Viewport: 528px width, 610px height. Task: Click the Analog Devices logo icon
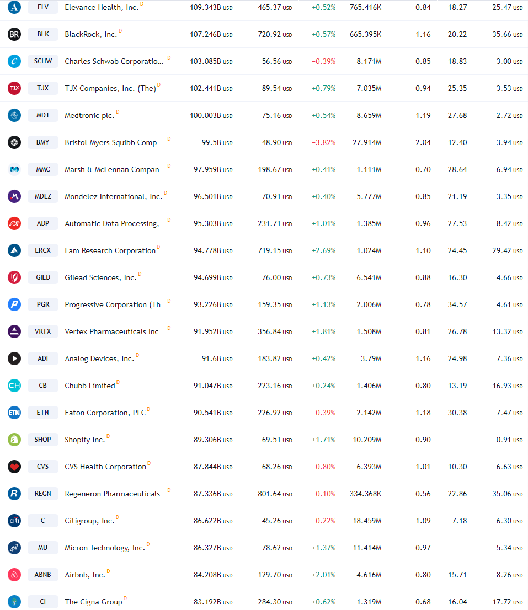point(14,358)
